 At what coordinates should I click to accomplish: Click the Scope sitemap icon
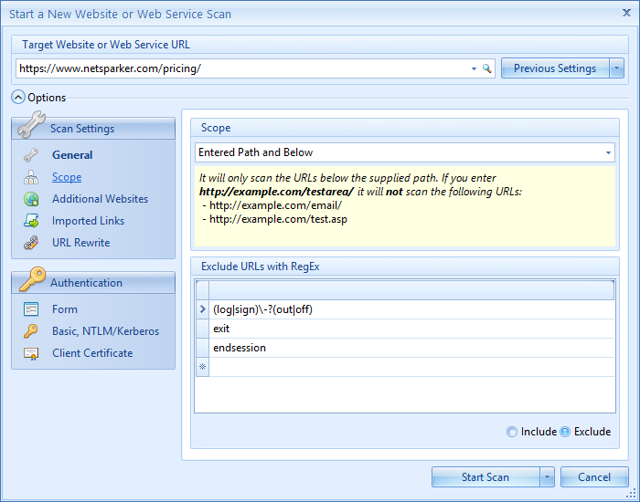pos(31,177)
